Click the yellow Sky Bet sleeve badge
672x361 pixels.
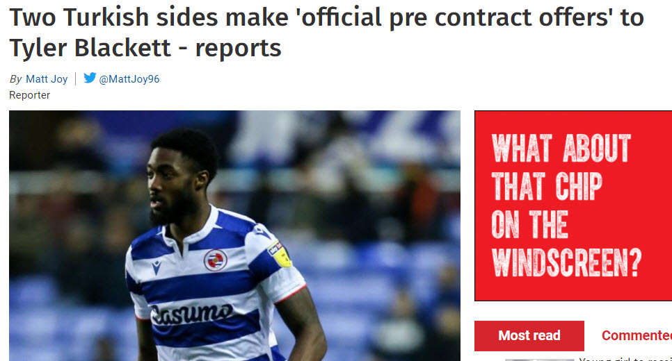(x=280, y=254)
